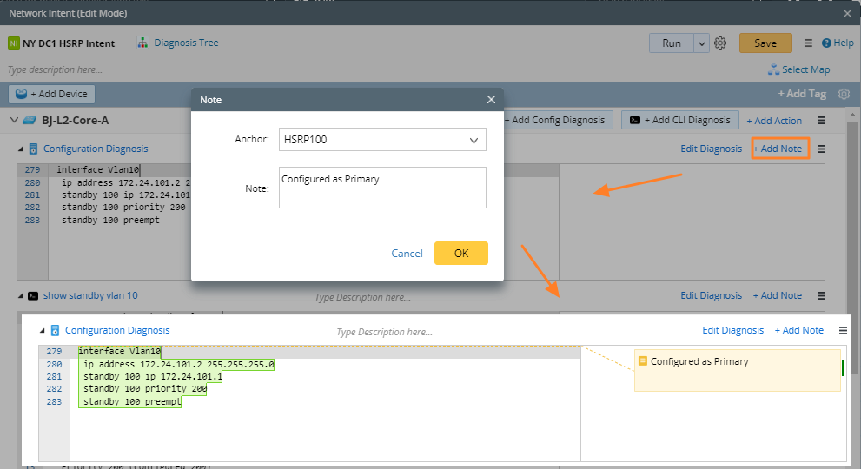Close the Network Intent Edit Mode window

click(847, 13)
